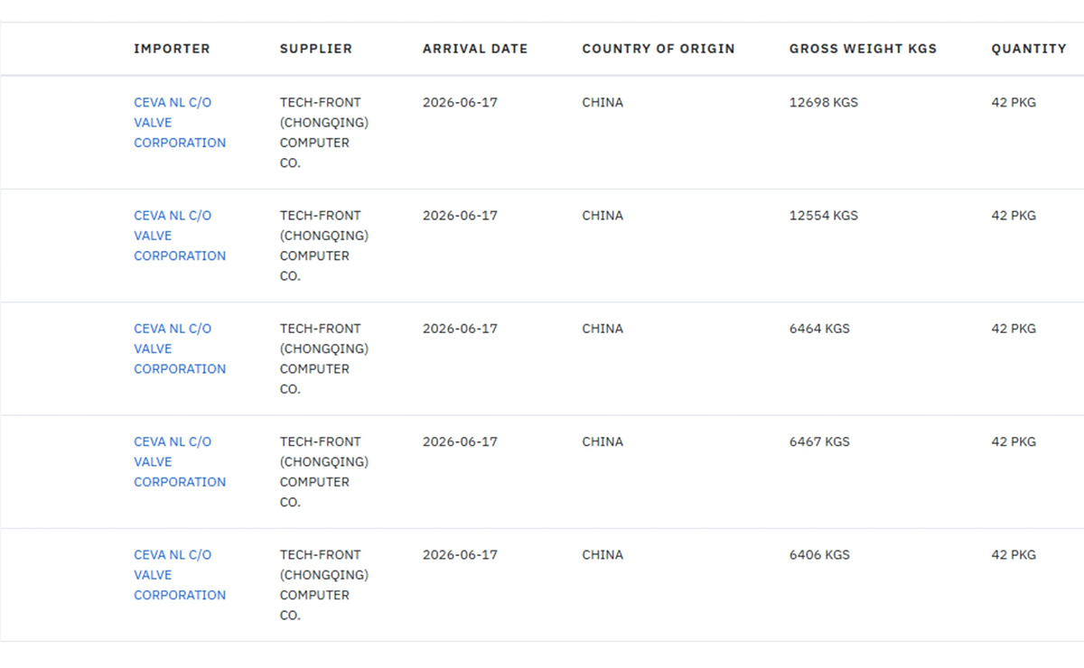Click CHINA in the 6467 KGS row
This screenshot has width=1084, height=668.
point(603,441)
